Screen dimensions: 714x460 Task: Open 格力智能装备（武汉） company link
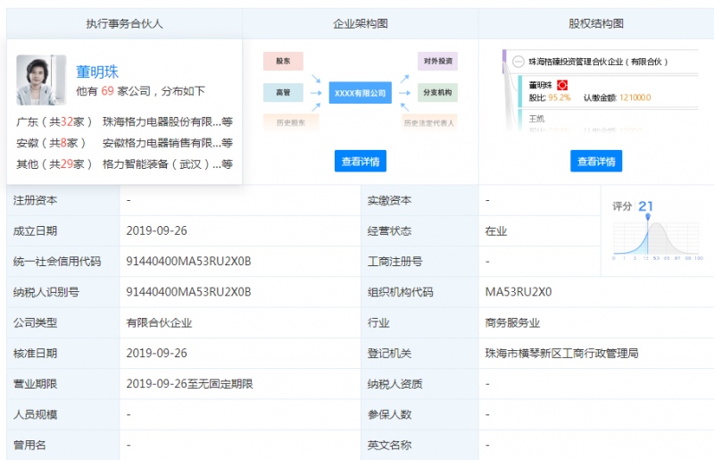coord(161,164)
